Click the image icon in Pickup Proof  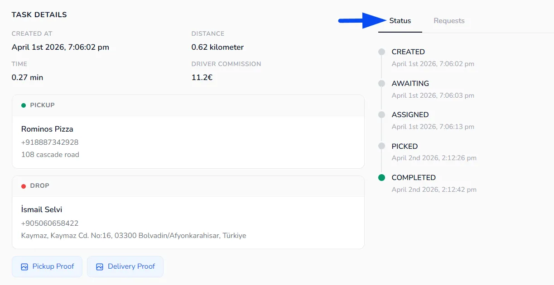(24, 267)
